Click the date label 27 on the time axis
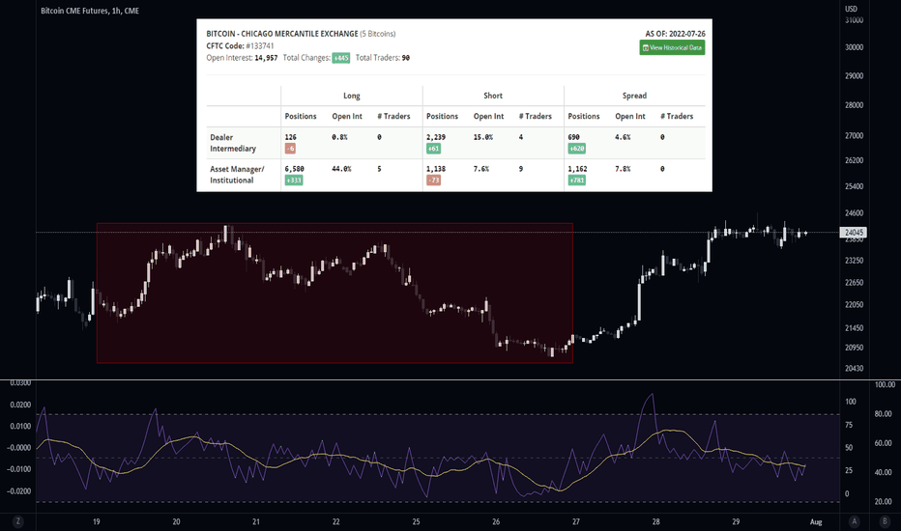Viewport: 901px width, 531px height. click(576, 521)
